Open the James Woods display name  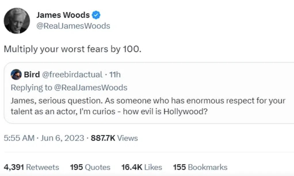coord(63,15)
